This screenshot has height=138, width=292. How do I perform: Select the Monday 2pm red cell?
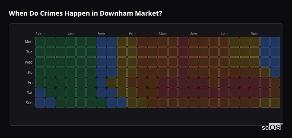coord(183,42)
